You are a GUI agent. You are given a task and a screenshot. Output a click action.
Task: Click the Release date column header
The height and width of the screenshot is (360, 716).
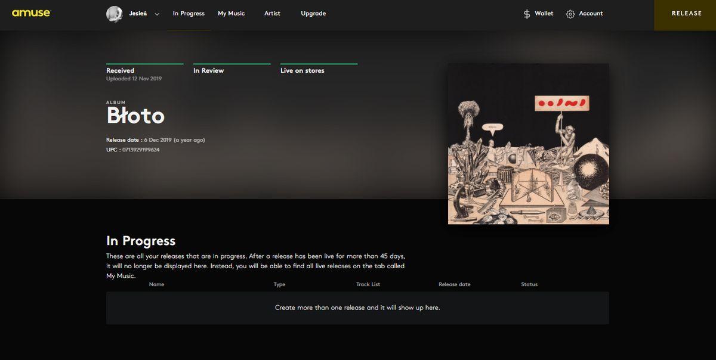click(455, 284)
